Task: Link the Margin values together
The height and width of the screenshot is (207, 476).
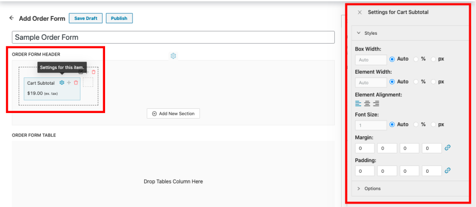Action: pyautogui.click(x=448, y=148)
